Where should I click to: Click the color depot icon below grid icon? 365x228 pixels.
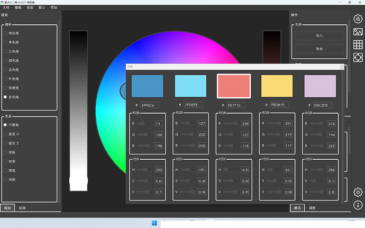358,57
